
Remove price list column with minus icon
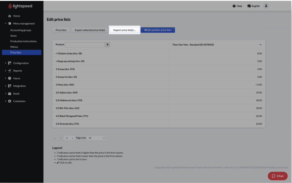260,45
